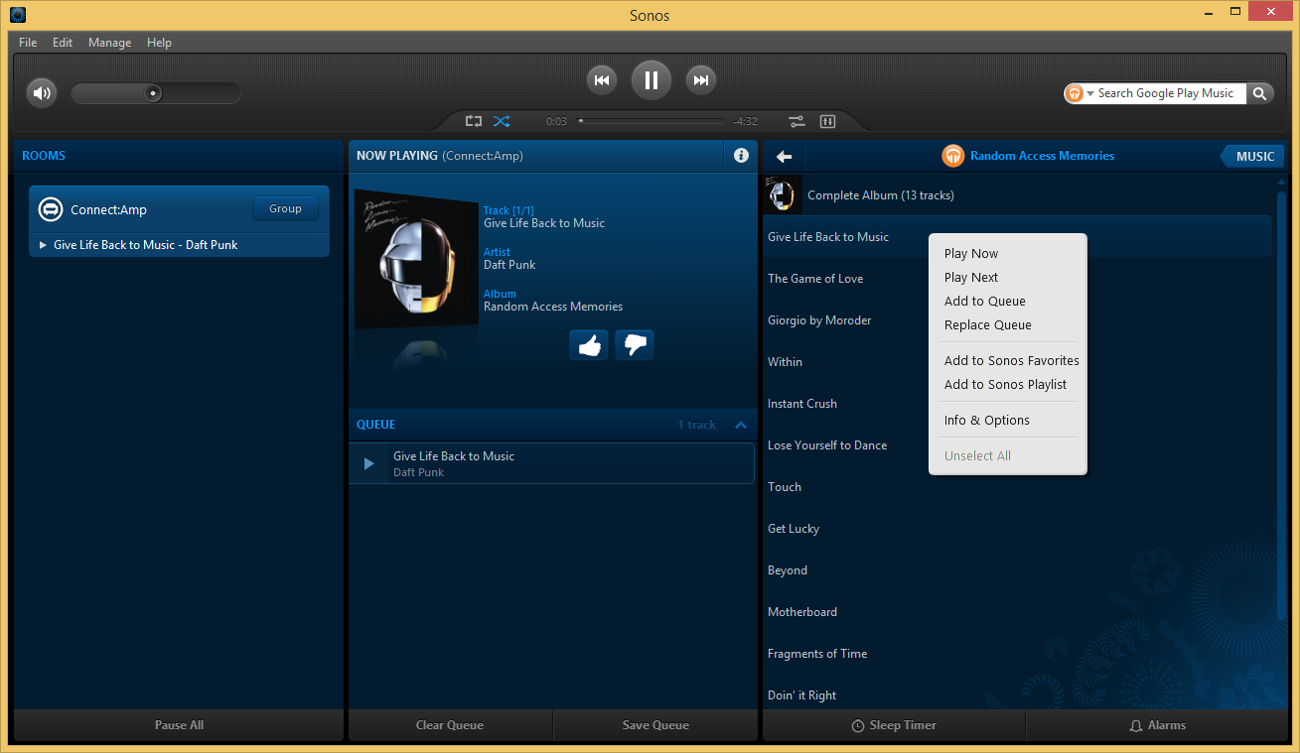
Task: Click the Group button for Connect:Amp
Action: point(285,208)
